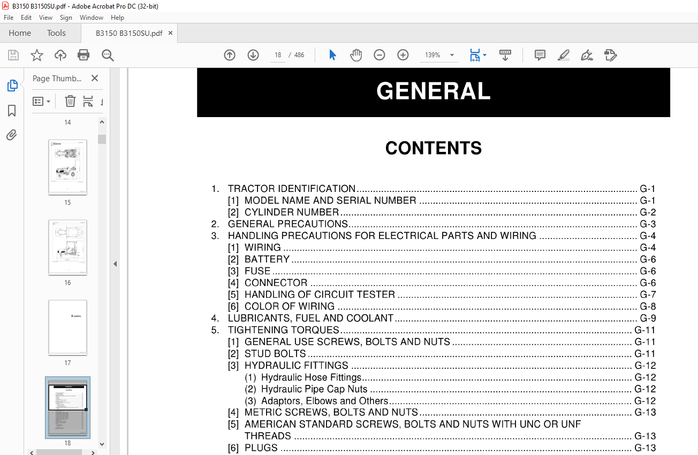Image resolution: width=698 pixels, height=455 pixels.
Task: Click the Print icon
Action: point(84,55)
